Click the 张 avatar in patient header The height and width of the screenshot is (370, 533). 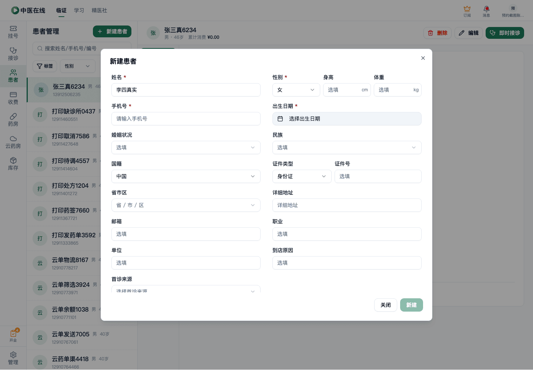click(153, 33)
